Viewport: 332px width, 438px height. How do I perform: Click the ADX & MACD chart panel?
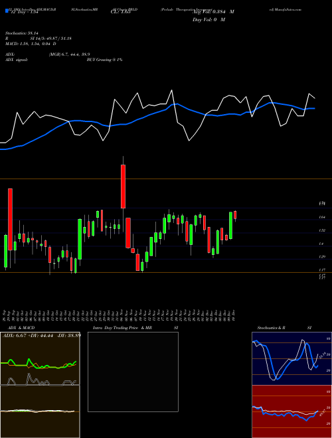(x=40, y=385)
